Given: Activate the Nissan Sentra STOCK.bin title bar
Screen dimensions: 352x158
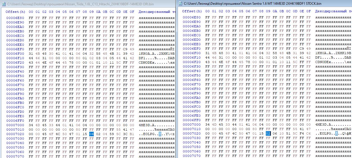Looking at the screenshot, I should (253, 3).
